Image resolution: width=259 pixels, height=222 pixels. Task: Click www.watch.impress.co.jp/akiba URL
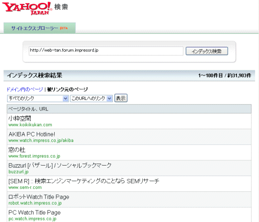pyautogui.click(x=41, y=140)
